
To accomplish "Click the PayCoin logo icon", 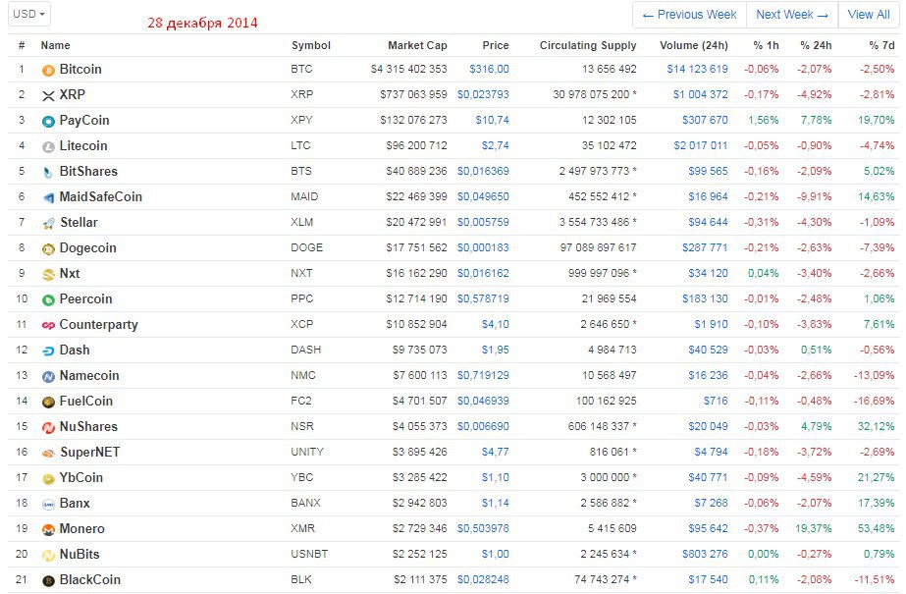I will click(48, 122).
